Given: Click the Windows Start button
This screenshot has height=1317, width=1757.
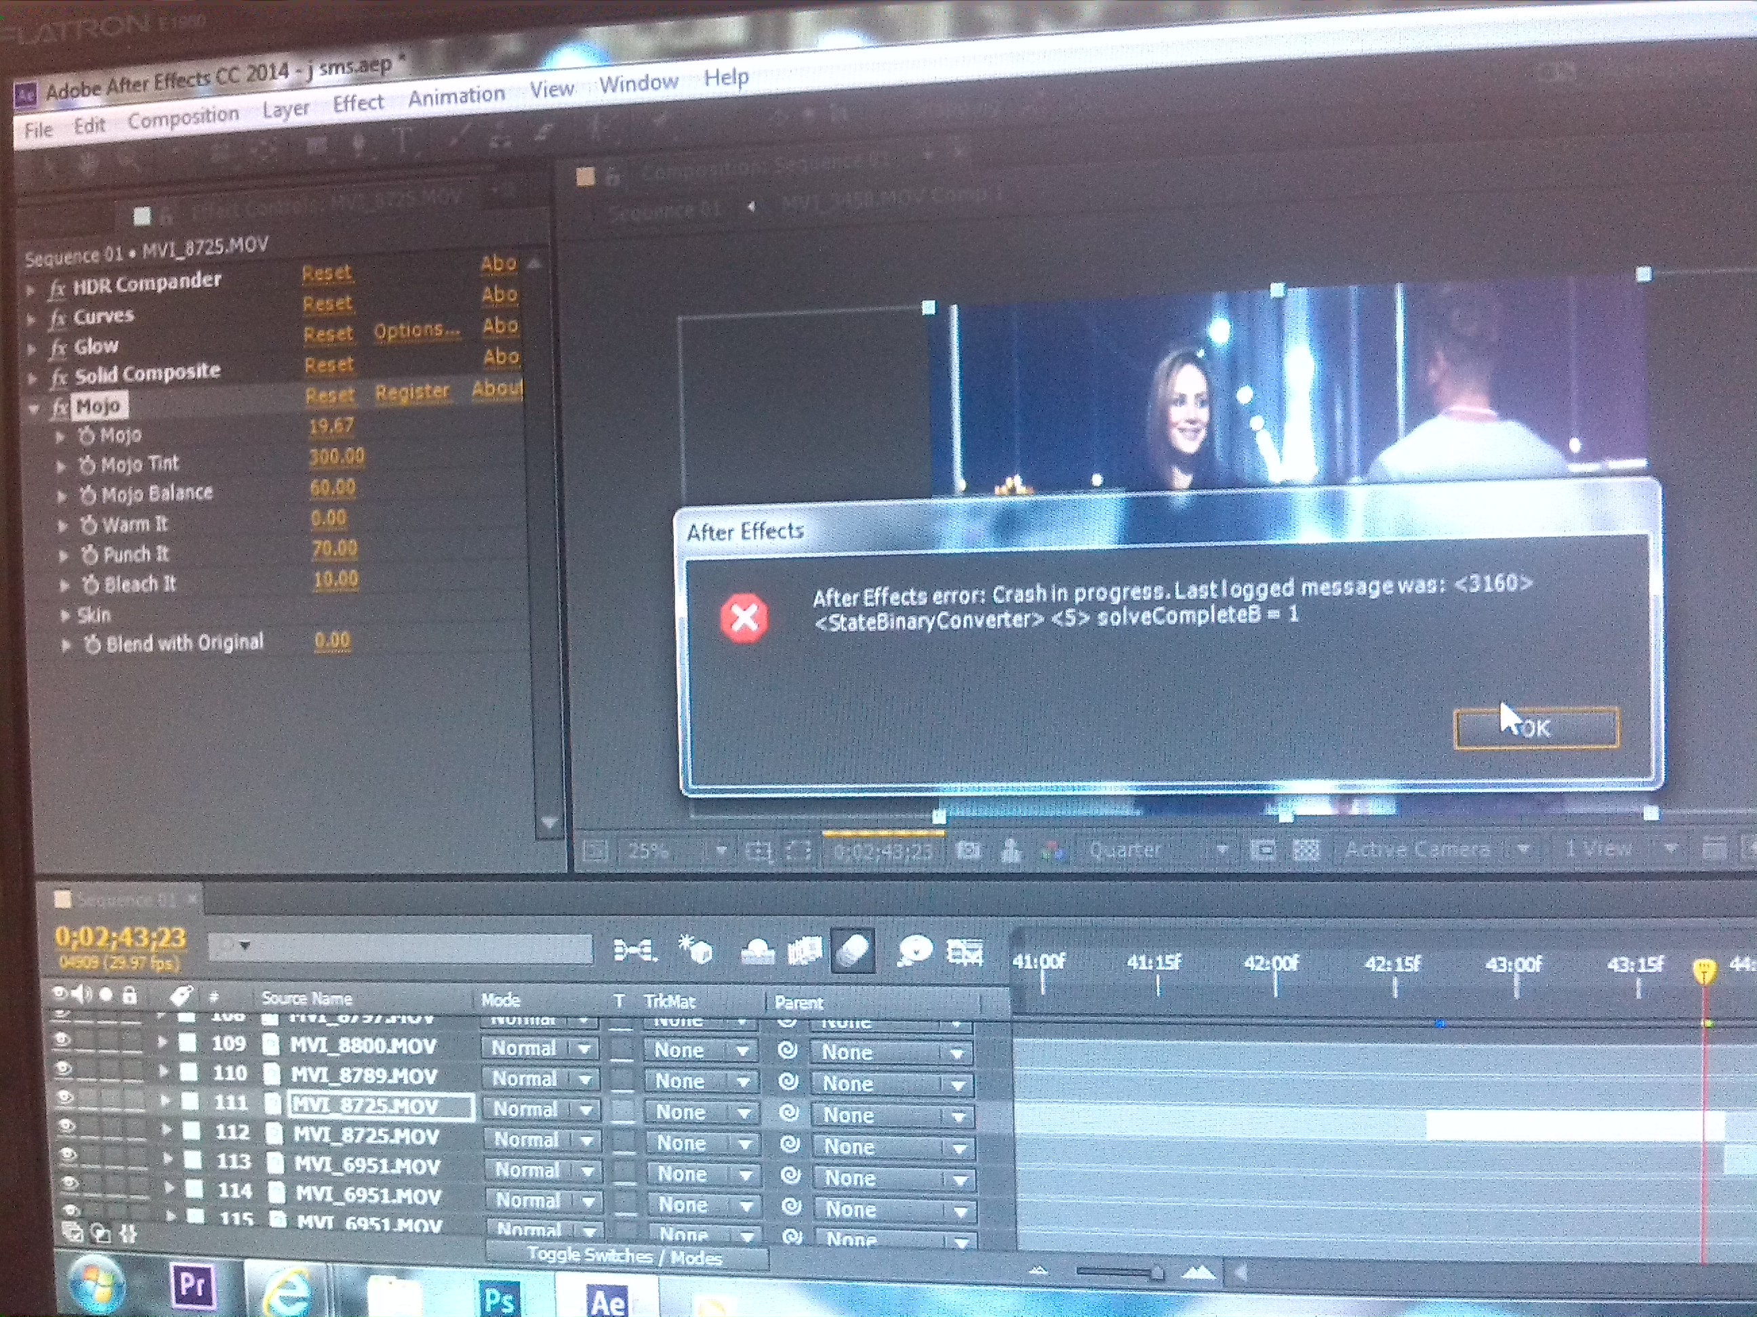Looking at the screenshot, I should pyautogui.click(x=97, y=1286).
